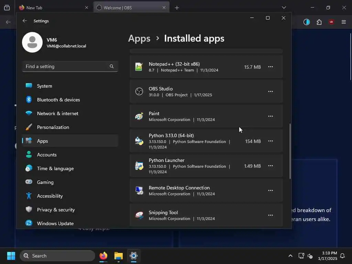Open the notifications bell icon

[x=343, y=256]
